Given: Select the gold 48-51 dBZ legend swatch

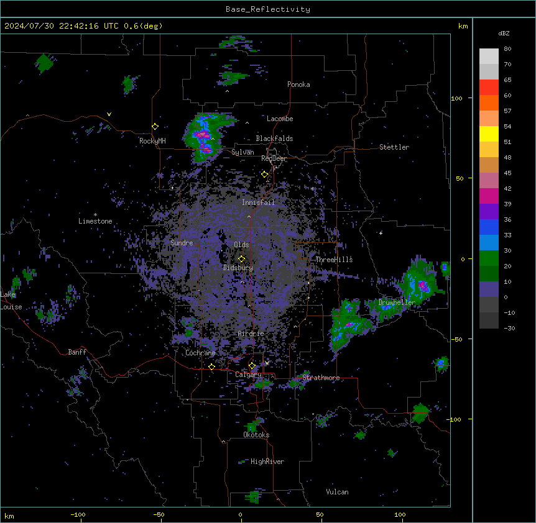Looking at the screenshot, I should point(489,150).
